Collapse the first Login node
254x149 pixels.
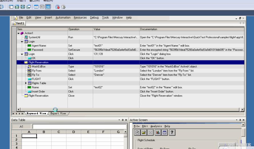point(22,42)
